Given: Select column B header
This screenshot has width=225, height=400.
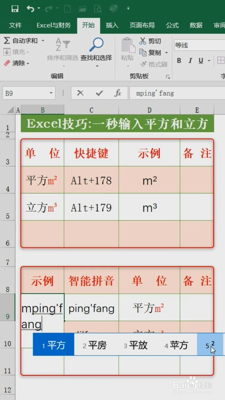Looking at the screenshot, I should [x=42, y=110].
